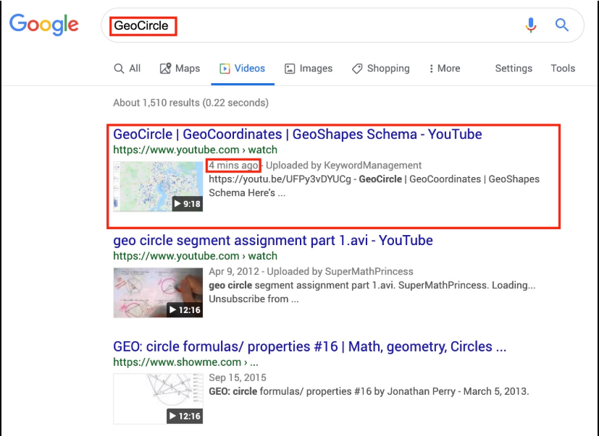599x436 pixels.
Task: Click 'Uploaded by KeywordManagement' text
Action: (x=344, y=165)
